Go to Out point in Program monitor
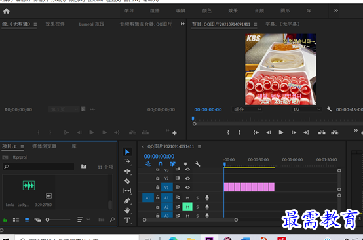This screenshot has width=363, height=240. click(306, 132)
